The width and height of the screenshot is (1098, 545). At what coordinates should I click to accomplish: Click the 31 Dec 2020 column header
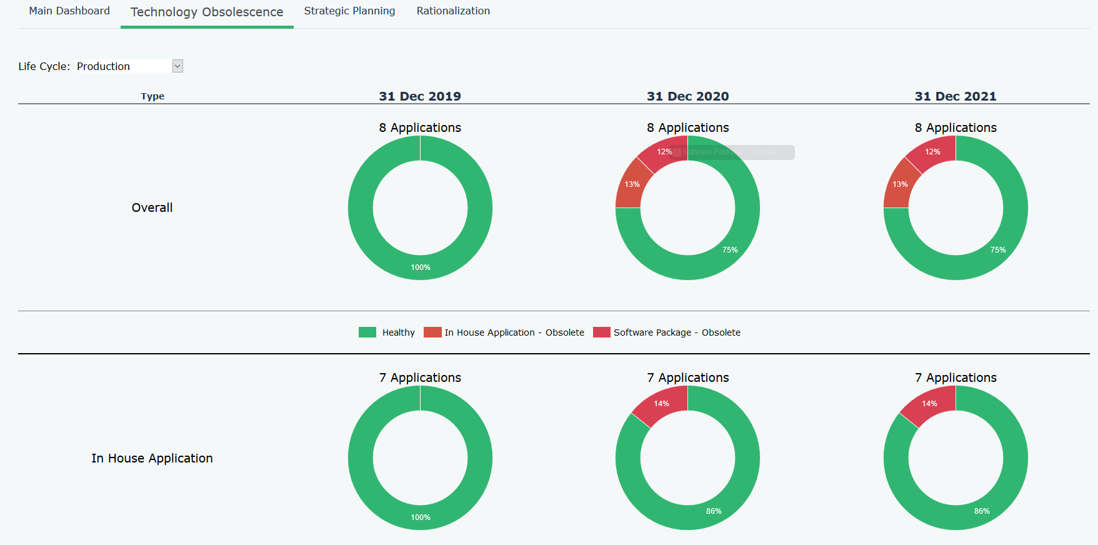687,96
